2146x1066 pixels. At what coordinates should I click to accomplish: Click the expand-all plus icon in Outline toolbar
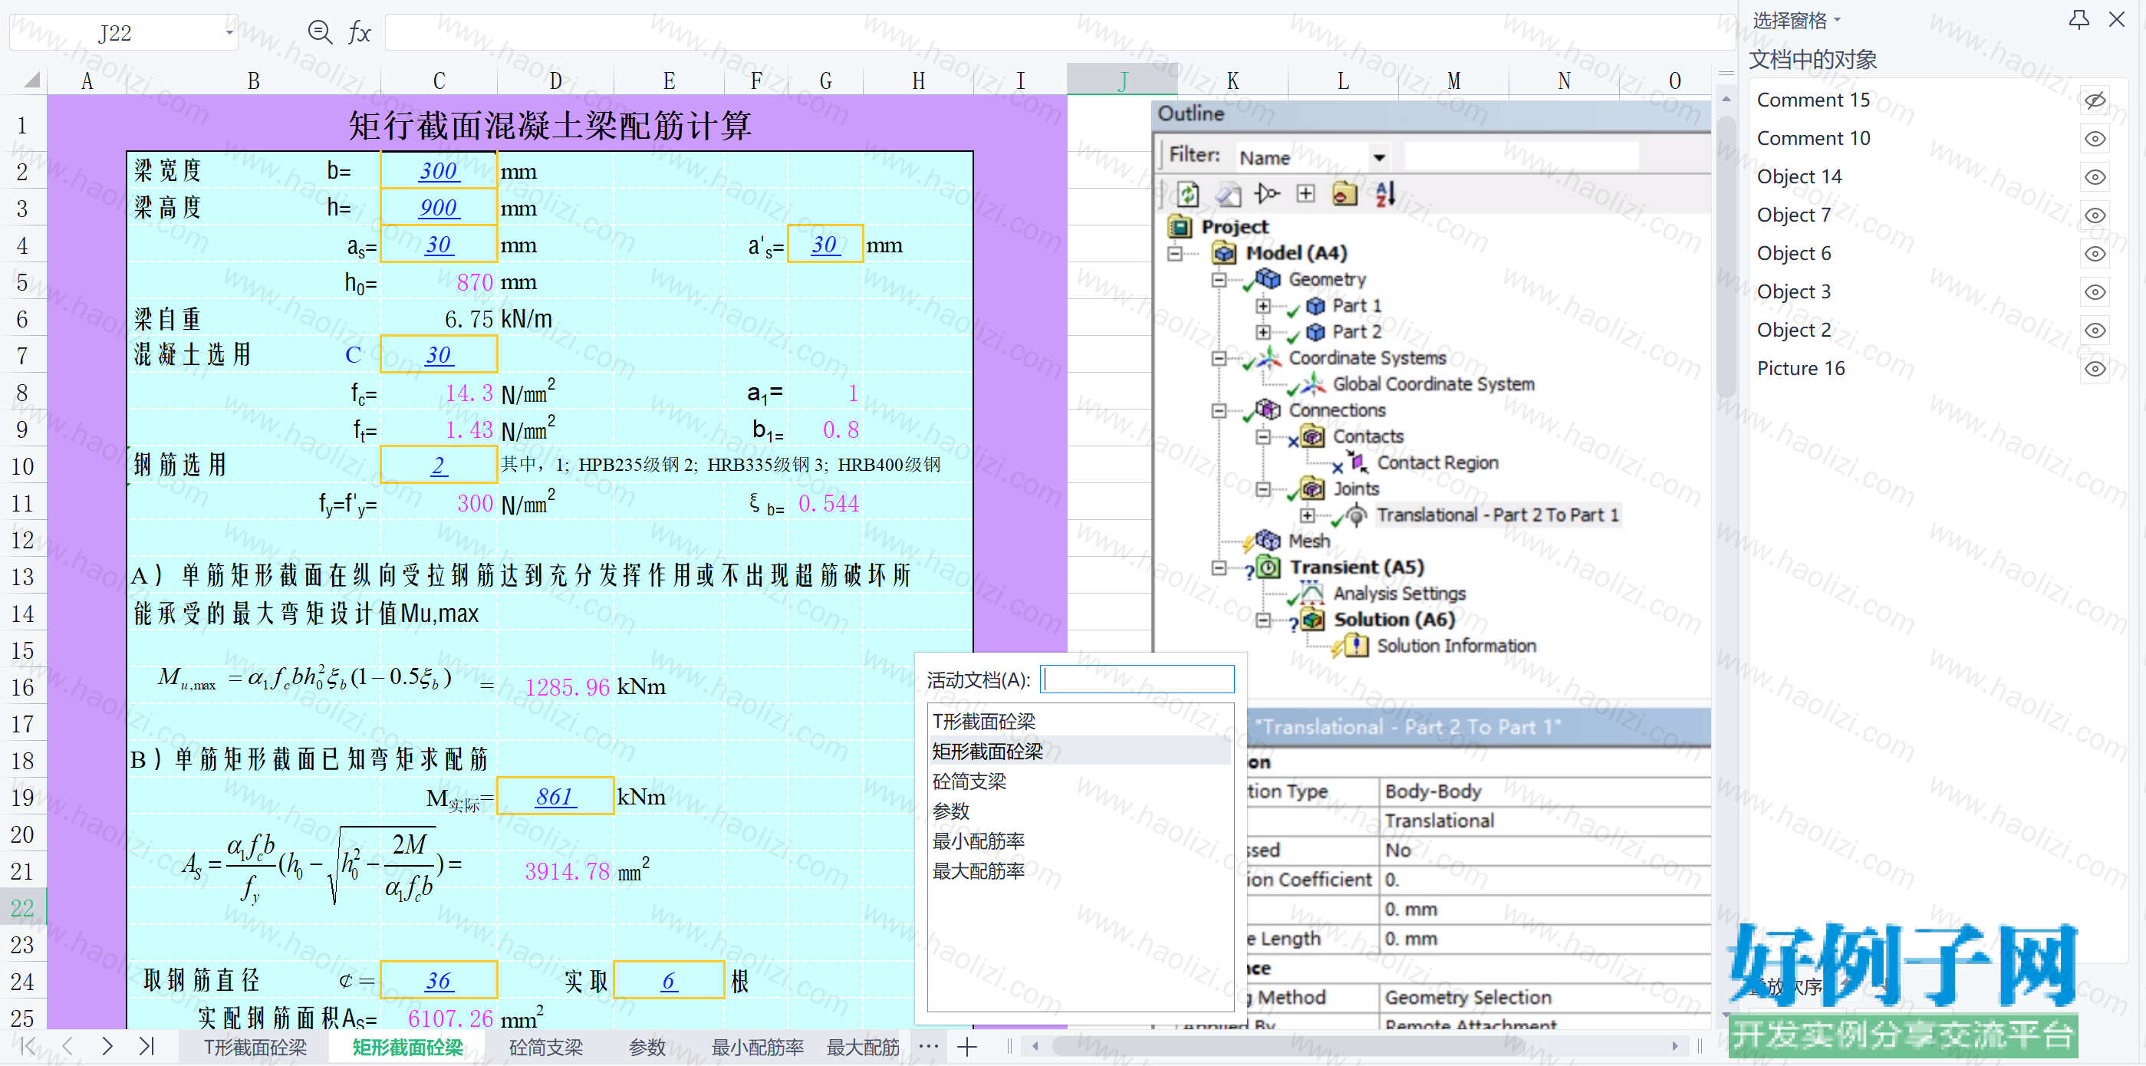1305,194
